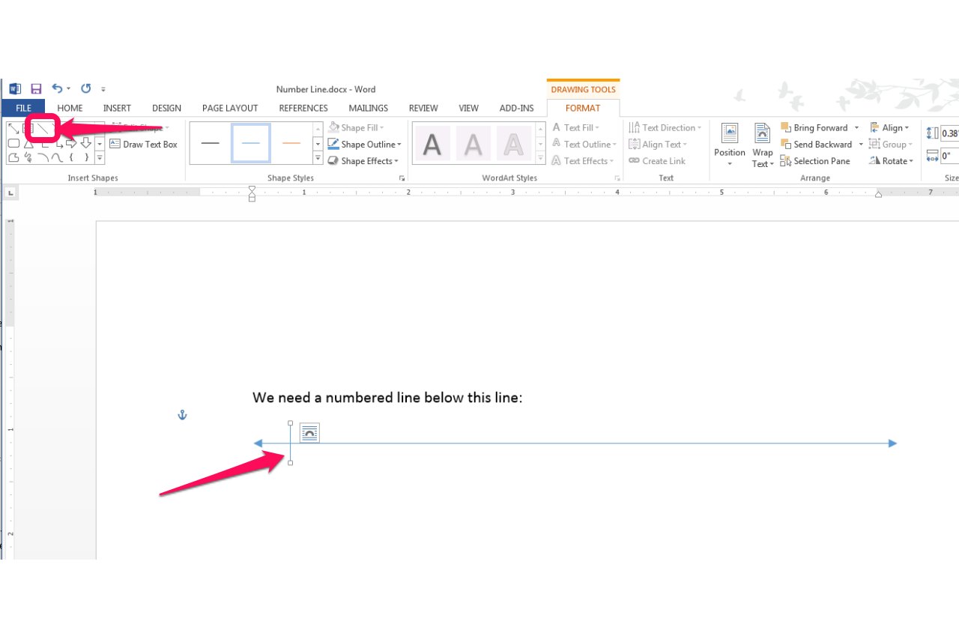
Task: Open the Position menu button
Action: coord(730,145)
